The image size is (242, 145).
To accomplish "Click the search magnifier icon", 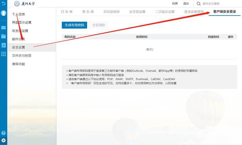I will click(x=198, y=4).
